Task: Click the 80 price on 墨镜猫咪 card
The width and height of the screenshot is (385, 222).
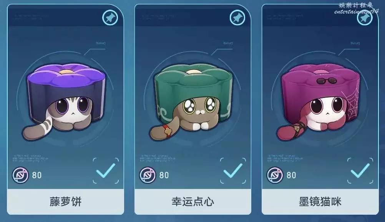Action: coord(291,175)
